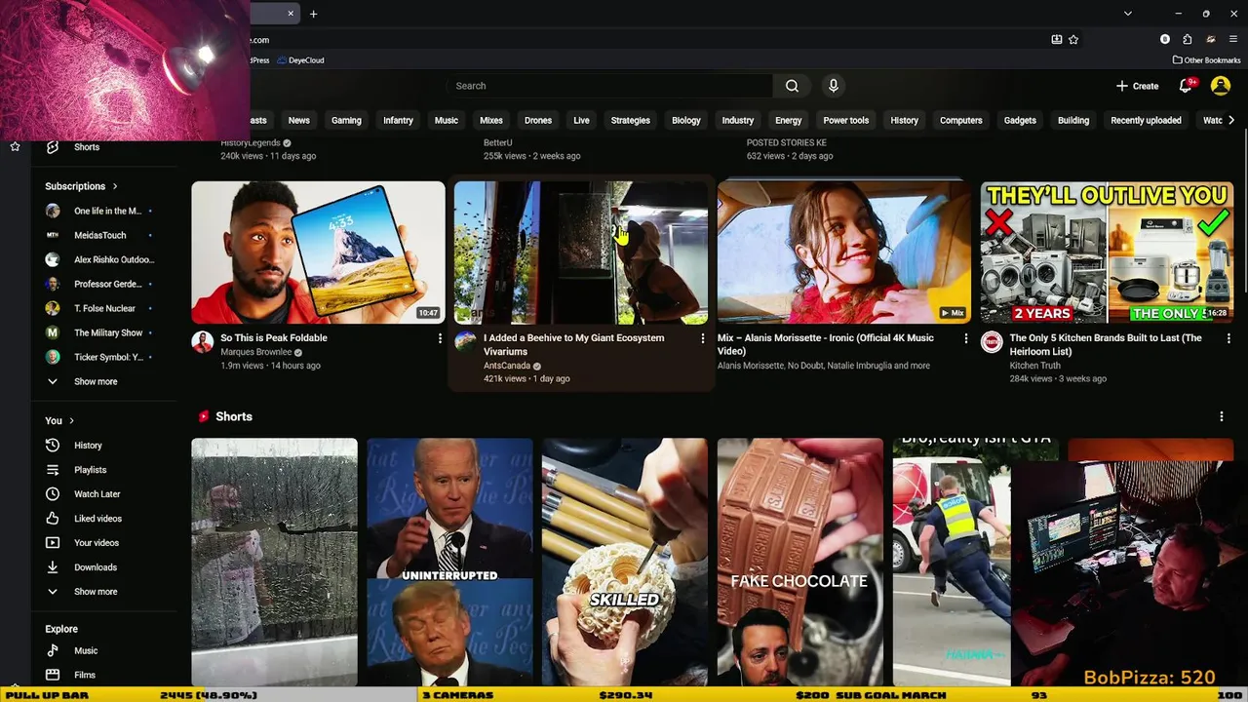The width and height of the screenshot is (1248, 702).
Task: Click AntsCanada channel name
Action: pyautogui.click(x=507, y=366)
